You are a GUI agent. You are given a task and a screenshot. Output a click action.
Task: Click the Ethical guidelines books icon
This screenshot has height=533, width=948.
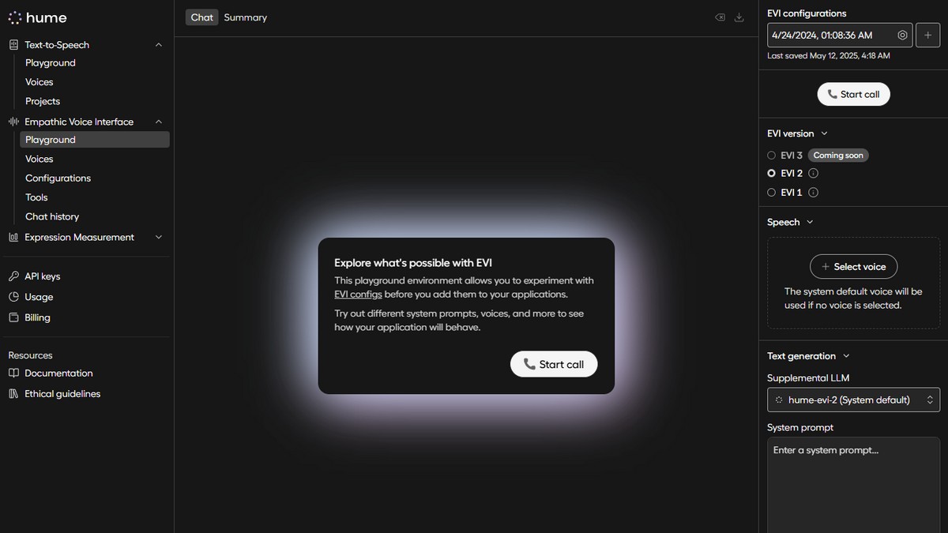[x=13, y=393]
